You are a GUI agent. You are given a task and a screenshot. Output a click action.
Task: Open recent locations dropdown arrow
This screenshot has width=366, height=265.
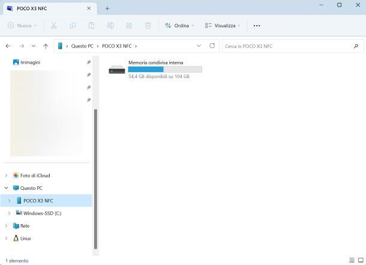coord(34,46)
